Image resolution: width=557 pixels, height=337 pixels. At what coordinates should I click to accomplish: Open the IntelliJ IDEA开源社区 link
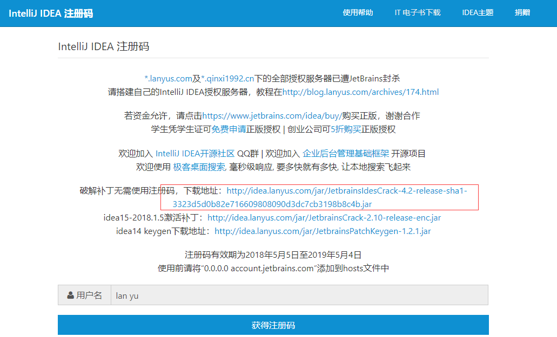195,154
